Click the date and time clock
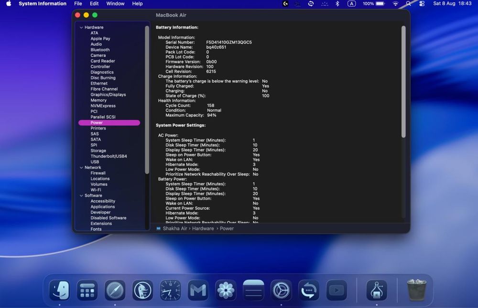The width and height of the screenshot is (478, 308). click(452, 4)
